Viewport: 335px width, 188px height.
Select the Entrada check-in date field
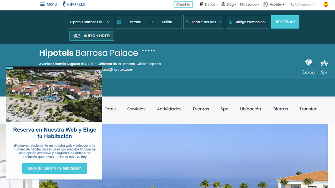(135, 22)
